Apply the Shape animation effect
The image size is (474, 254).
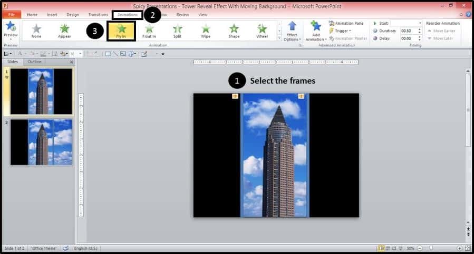[x=234, y=31]
